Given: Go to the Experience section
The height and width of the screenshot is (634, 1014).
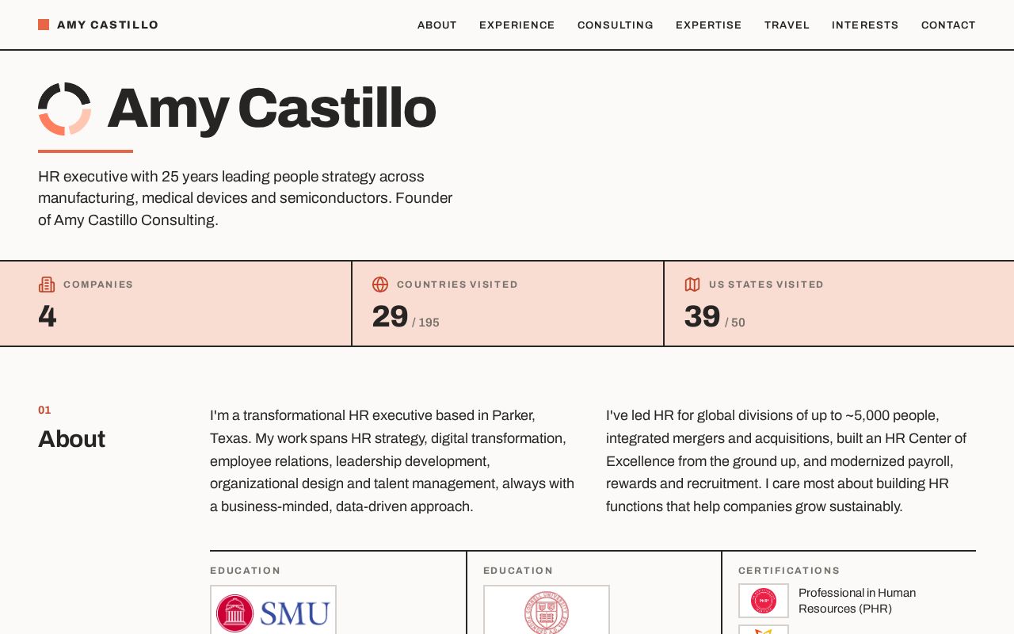Looking at the screenshot, I should coord(517,25).
